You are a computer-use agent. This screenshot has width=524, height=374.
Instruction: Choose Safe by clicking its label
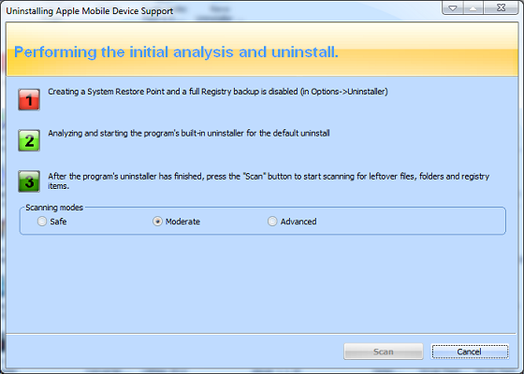(58, 222)
